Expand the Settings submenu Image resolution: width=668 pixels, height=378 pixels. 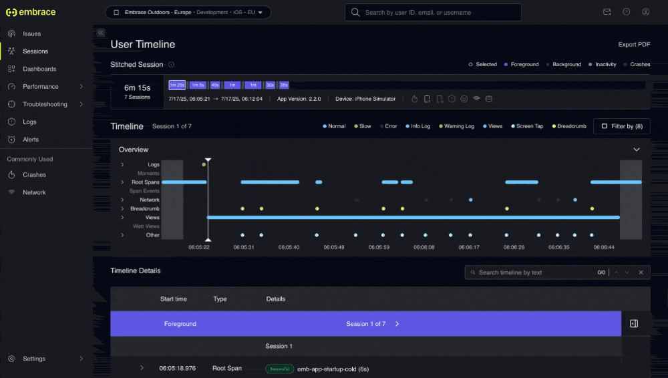point(81,359)
